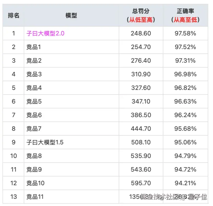Click the 排名 column header
Screen dimensions: 213x206
[x=14, y=15]
